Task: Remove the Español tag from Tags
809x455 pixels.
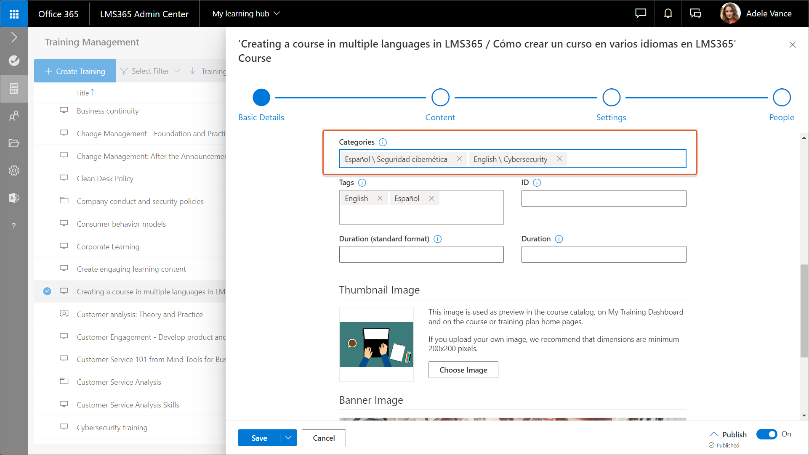Action: pyautogui.click(x=431, y=198)
